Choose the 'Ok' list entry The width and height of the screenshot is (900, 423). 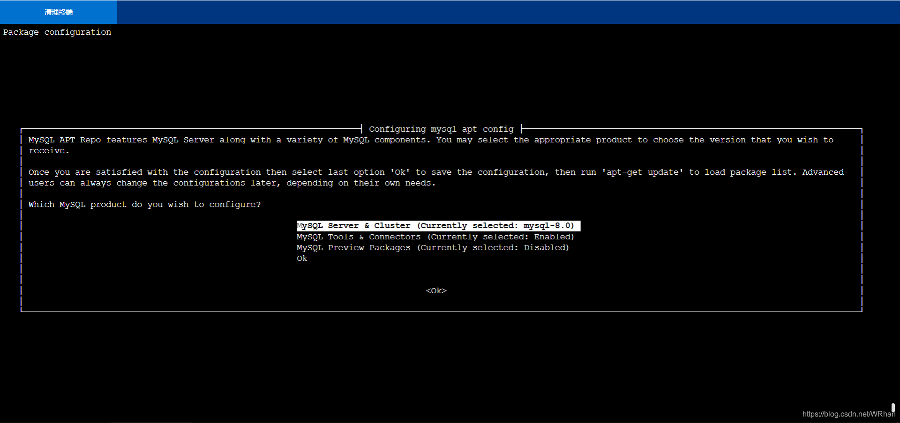point(302,259)
